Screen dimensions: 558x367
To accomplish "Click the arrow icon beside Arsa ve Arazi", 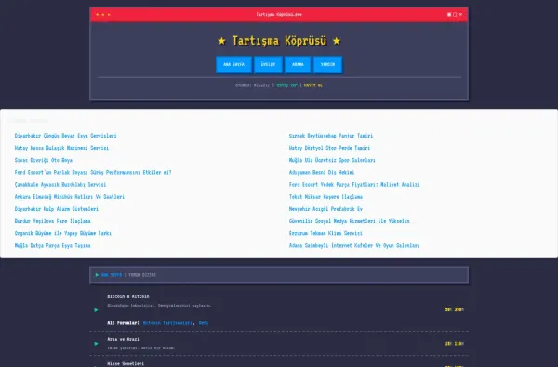I will click(x=96, y=344).
